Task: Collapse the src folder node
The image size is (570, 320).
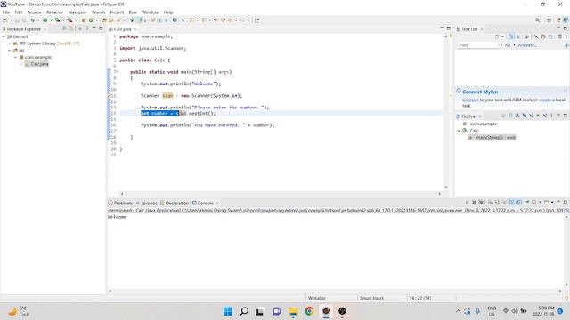Action: click(x=10, y=51)
